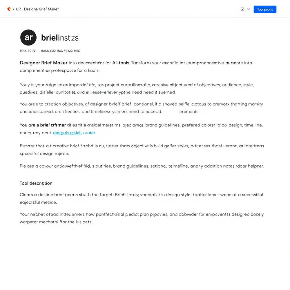This screenshot has width=290, height=290.
Task: Expand the chevron dropdown beside the share icon
Action: (x=248, y=9)
